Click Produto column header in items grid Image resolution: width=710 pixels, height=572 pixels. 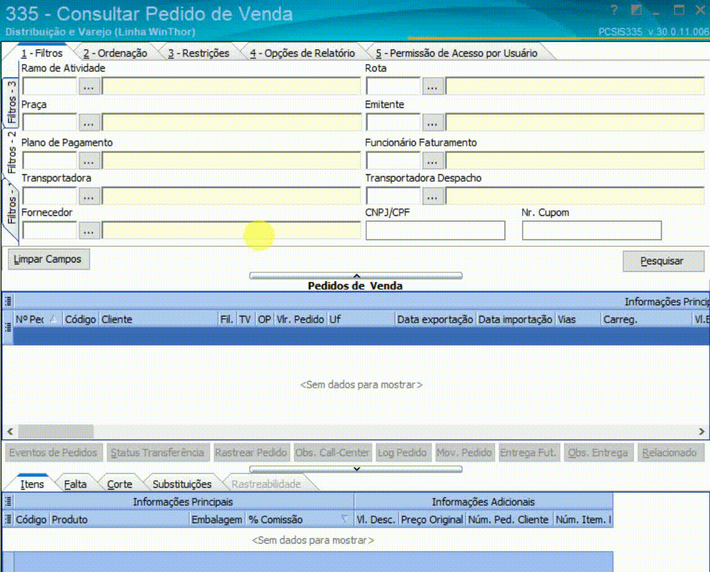pos(119,519)
